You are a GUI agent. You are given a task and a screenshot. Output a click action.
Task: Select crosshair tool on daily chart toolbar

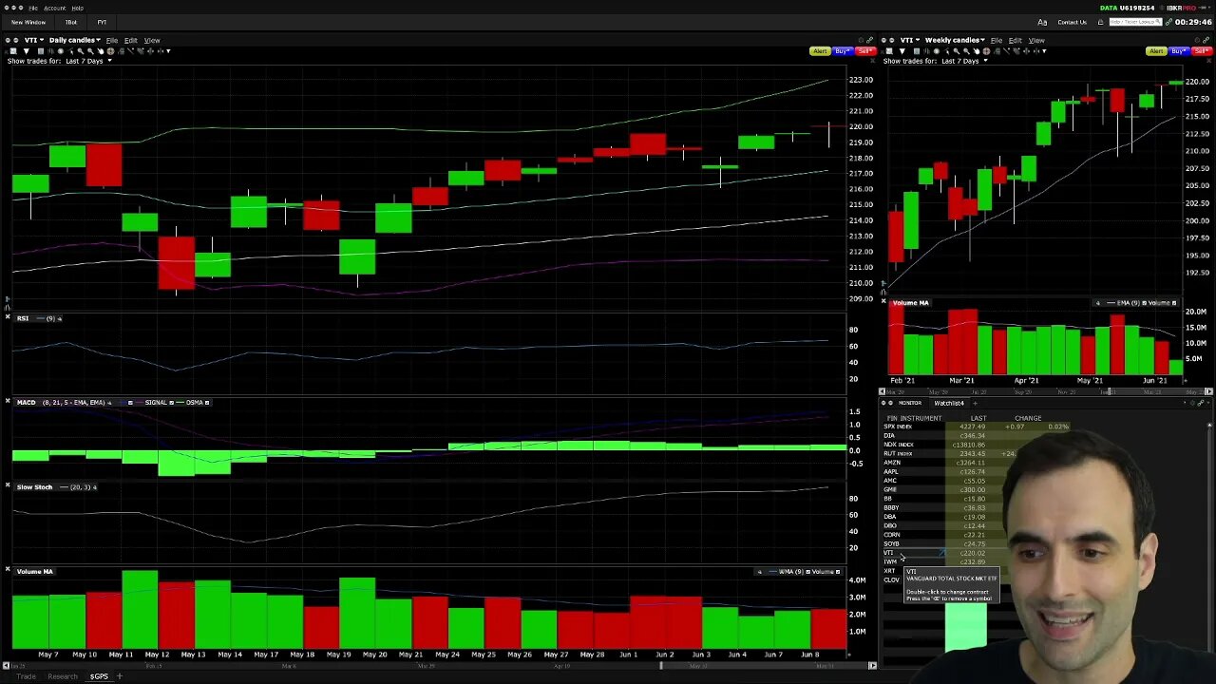pyautogui.click(x=110, y=51)
